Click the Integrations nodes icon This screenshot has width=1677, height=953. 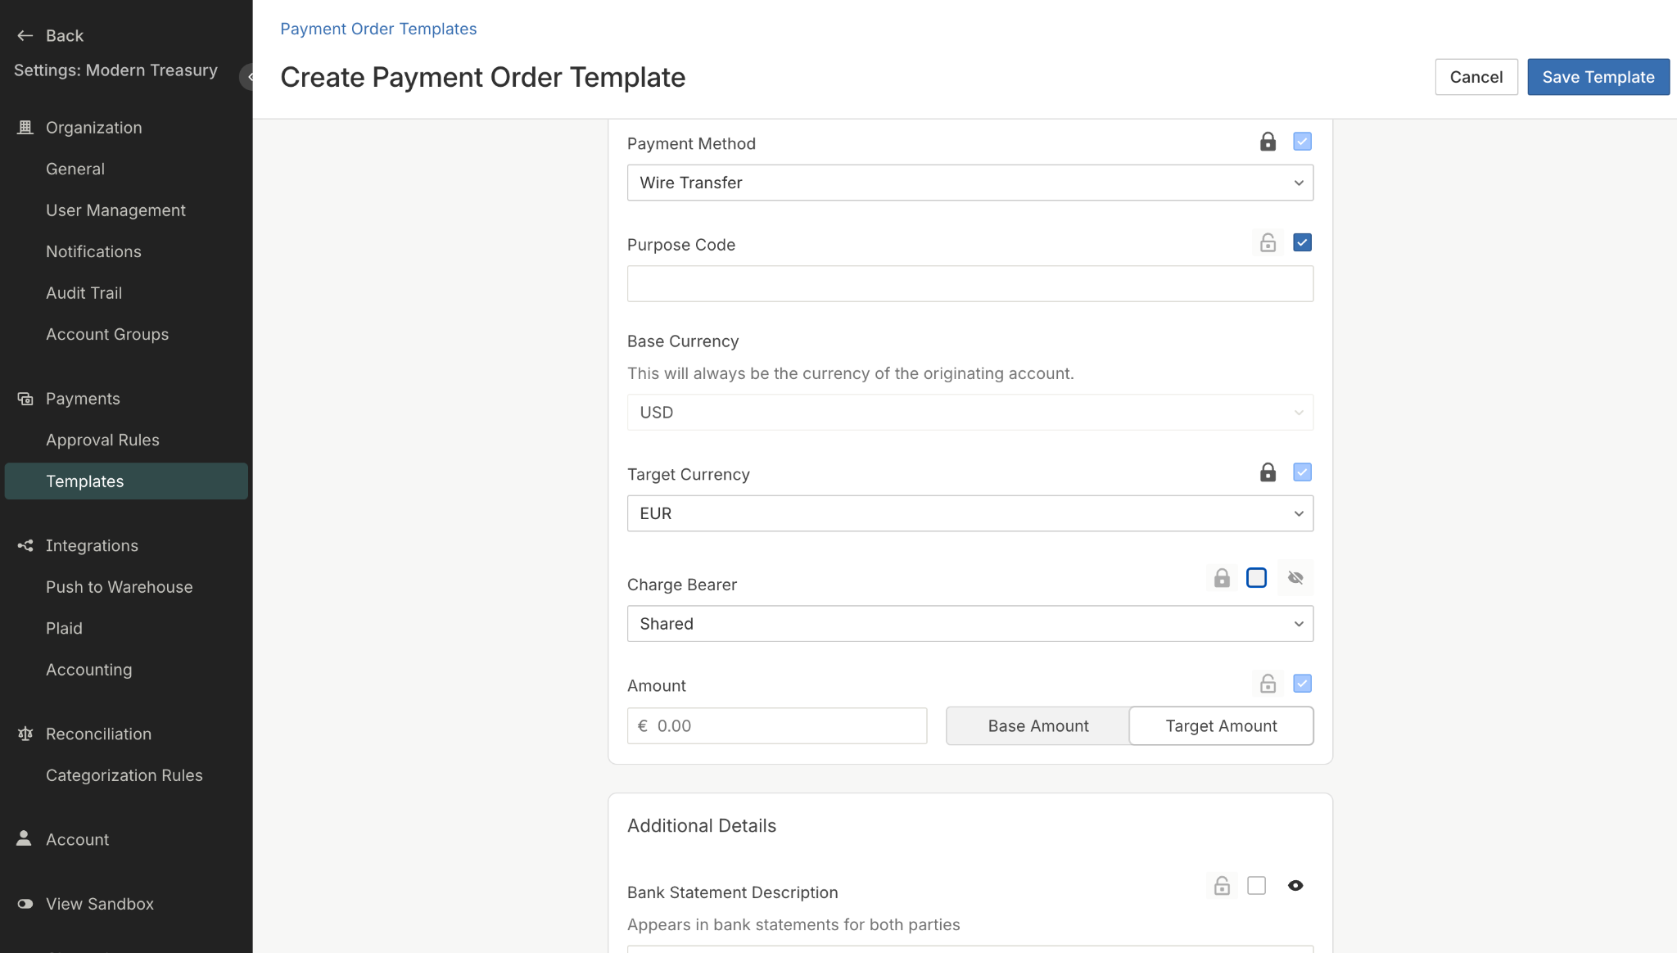[25, 545]
